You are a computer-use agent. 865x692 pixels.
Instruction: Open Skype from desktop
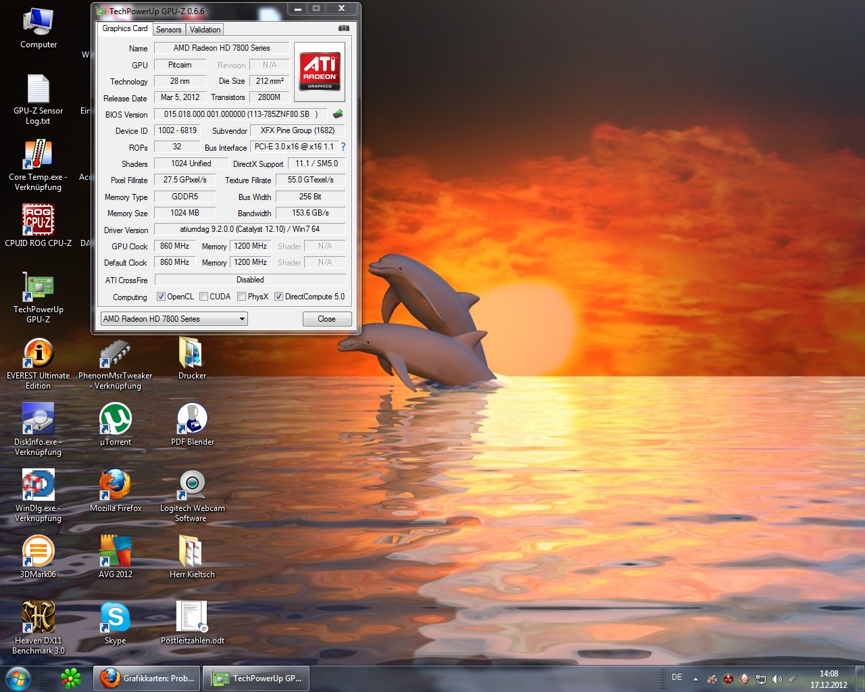click(x=116, y=623)
